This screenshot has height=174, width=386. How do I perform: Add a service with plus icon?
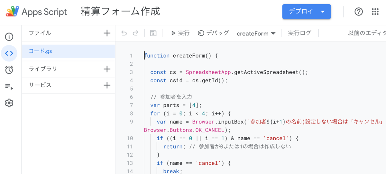pos(107,85)
